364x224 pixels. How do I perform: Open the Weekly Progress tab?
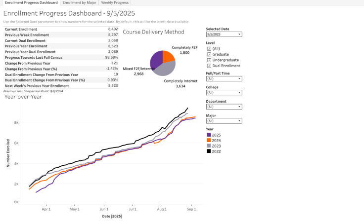114,3
